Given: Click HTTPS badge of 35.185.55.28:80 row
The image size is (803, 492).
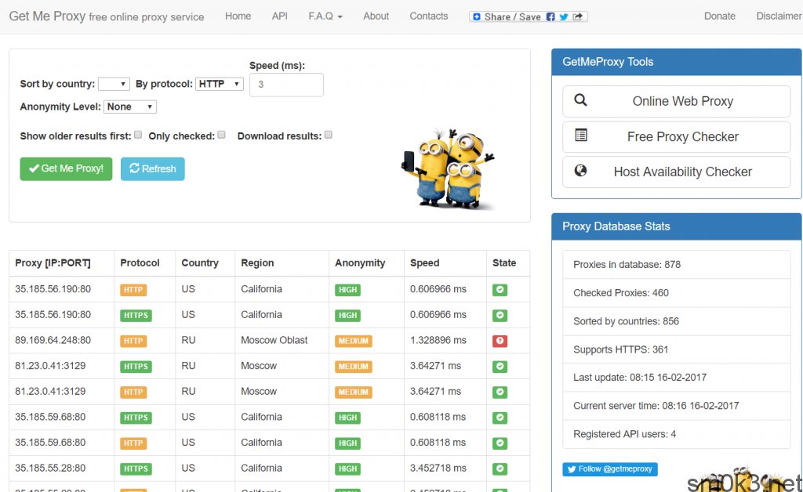Looking at the screenshot, I should 136,469.
